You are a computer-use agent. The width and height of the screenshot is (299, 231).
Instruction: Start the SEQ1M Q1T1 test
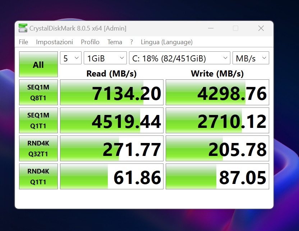click(38, 120)
